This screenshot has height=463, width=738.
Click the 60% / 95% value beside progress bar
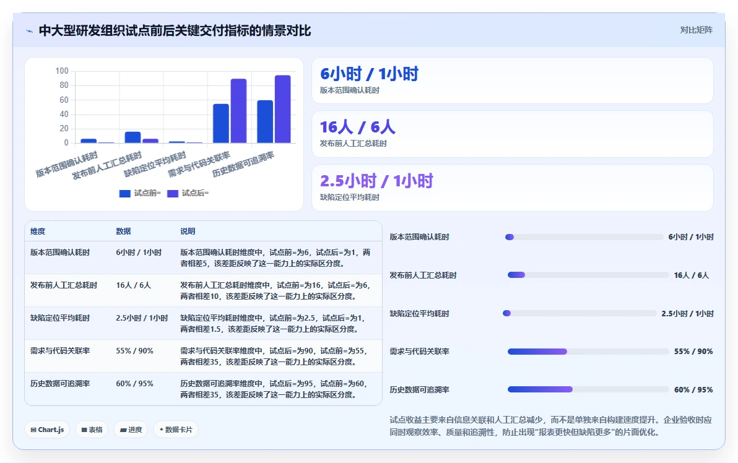click(693, 389)
